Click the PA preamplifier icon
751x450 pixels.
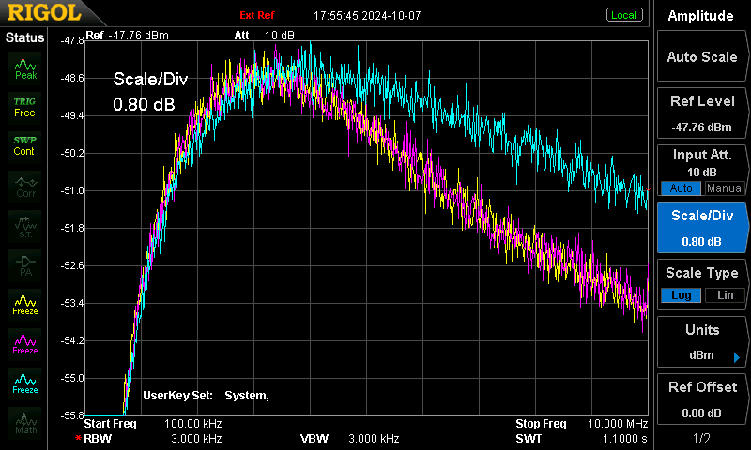coord(25,266)
